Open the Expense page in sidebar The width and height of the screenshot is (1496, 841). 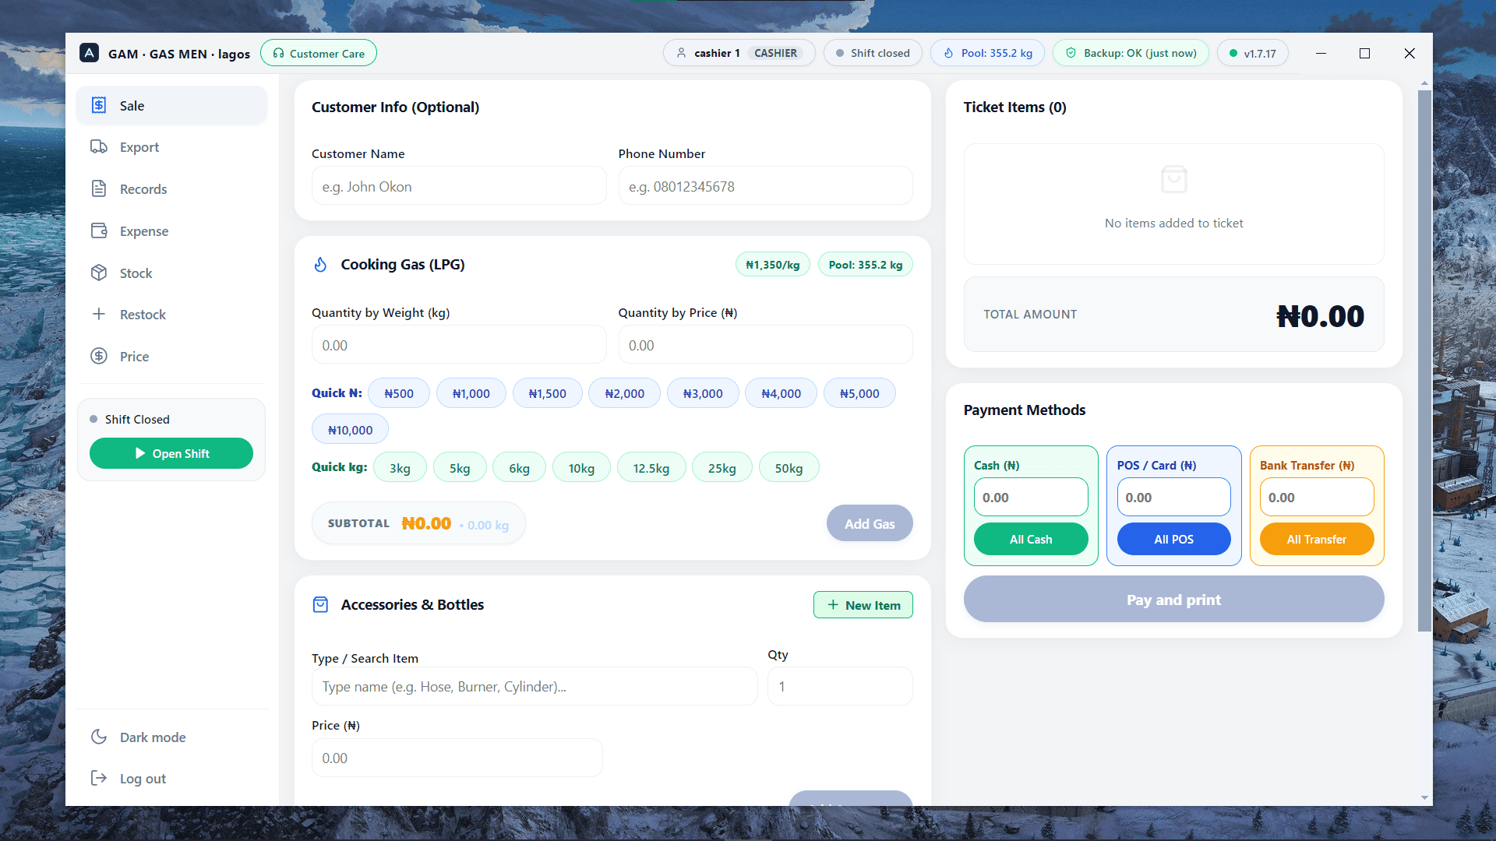(171, 231)
